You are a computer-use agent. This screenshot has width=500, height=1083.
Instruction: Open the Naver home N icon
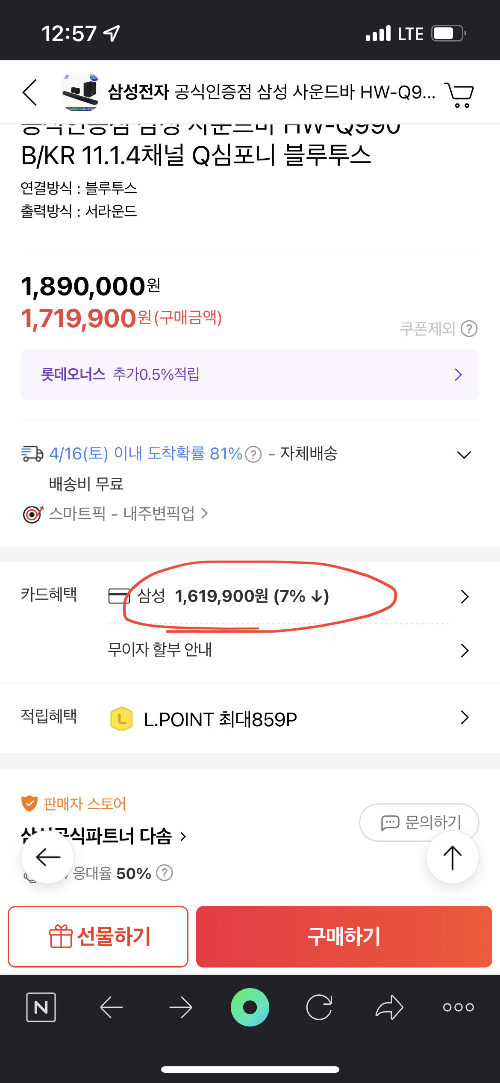[x=41, y=1007]
